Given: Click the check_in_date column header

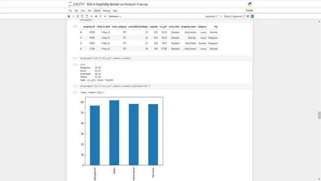Looking at the screenshot, I should pos(103,27).
